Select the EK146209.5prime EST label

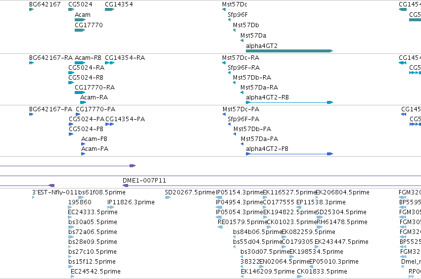coord(268,272)
